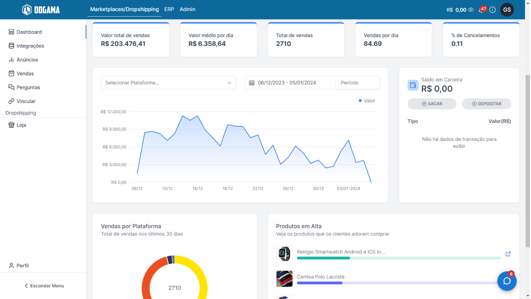Click the wallet icon beside Saldo em Carteira

[413, 85]
